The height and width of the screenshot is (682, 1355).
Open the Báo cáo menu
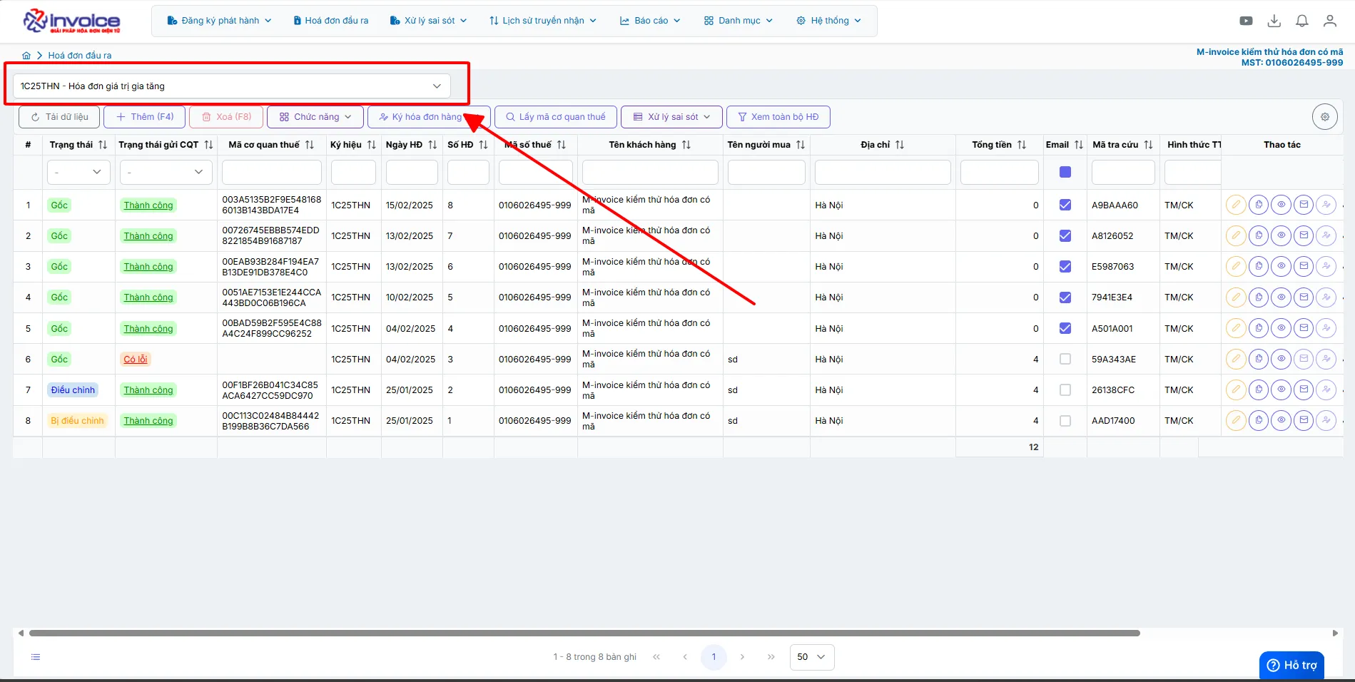point(650,21)
